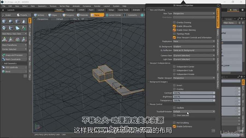Enable the Overlay Drawing checkbox
The height and width of the screenshot is (138, 246).
click(x=174, y=22)
